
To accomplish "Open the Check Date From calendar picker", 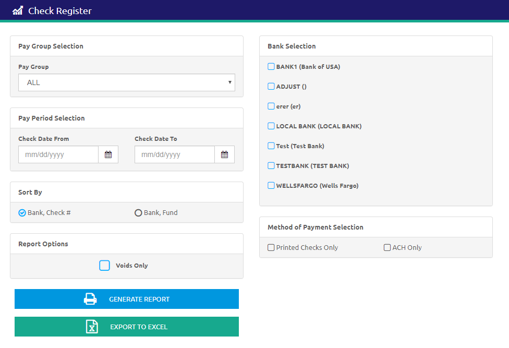I will tap(108, 154).
